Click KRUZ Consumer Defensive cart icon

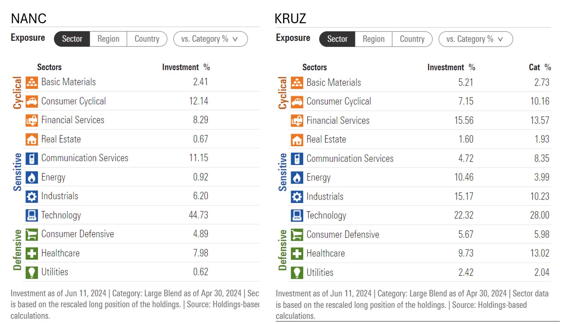(x=297, y=235)
